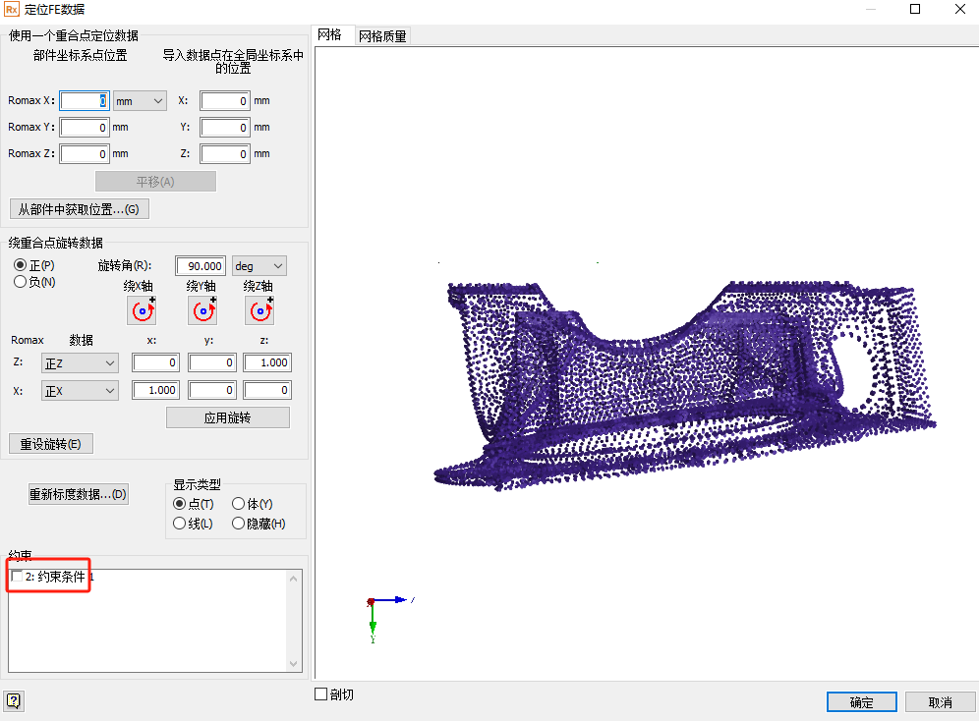This screenshot has height=721, width=979.
Task: Open the rotation angle deg unit dropdown
Action: [x=259, y=266]
